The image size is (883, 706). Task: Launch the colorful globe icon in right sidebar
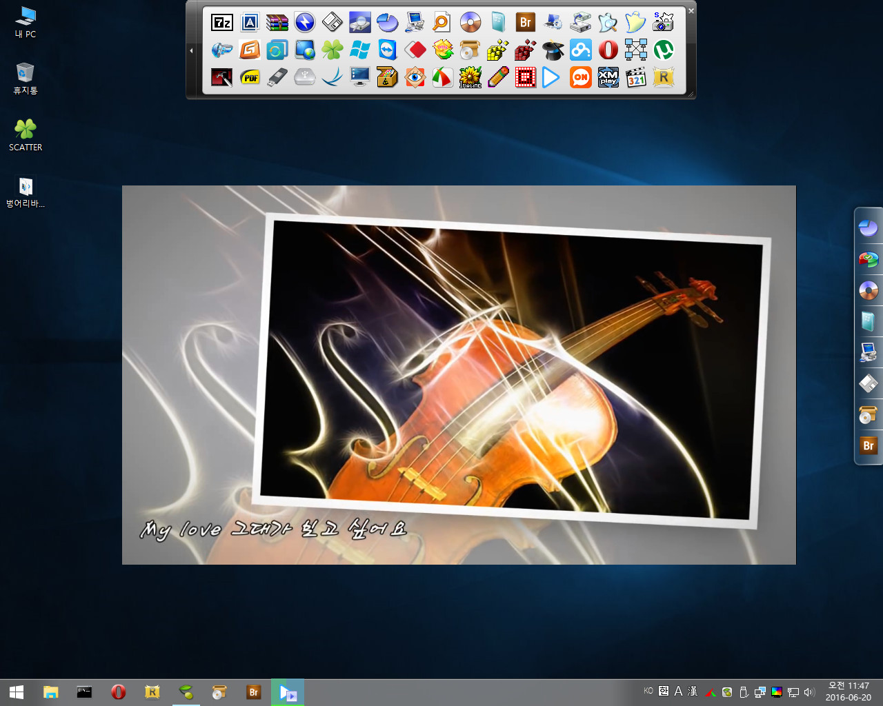(x=868, y=259)
